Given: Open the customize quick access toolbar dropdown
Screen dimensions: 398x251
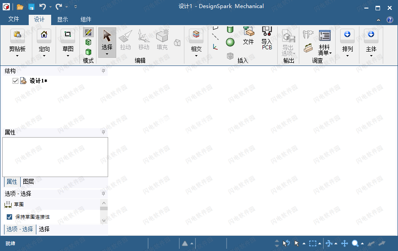Looking at the screenshot, I should pos(75,7).
